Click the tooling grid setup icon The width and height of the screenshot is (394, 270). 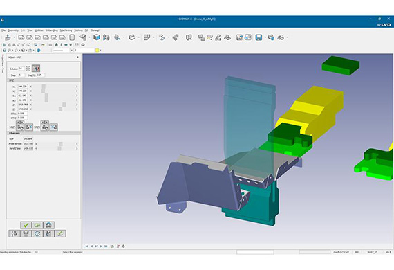[147, 37]
